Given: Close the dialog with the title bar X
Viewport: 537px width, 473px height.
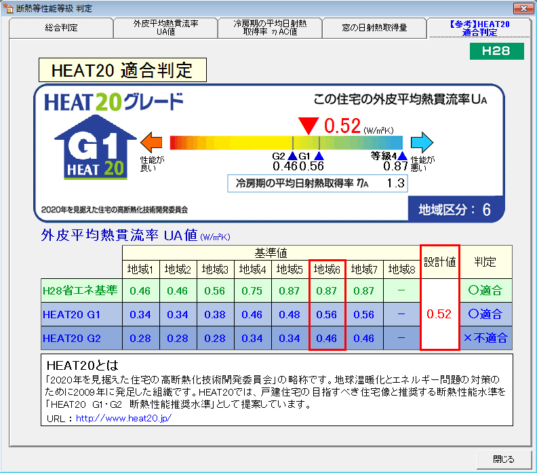Looking at the screenshot, I should click(x=523, y=8).
